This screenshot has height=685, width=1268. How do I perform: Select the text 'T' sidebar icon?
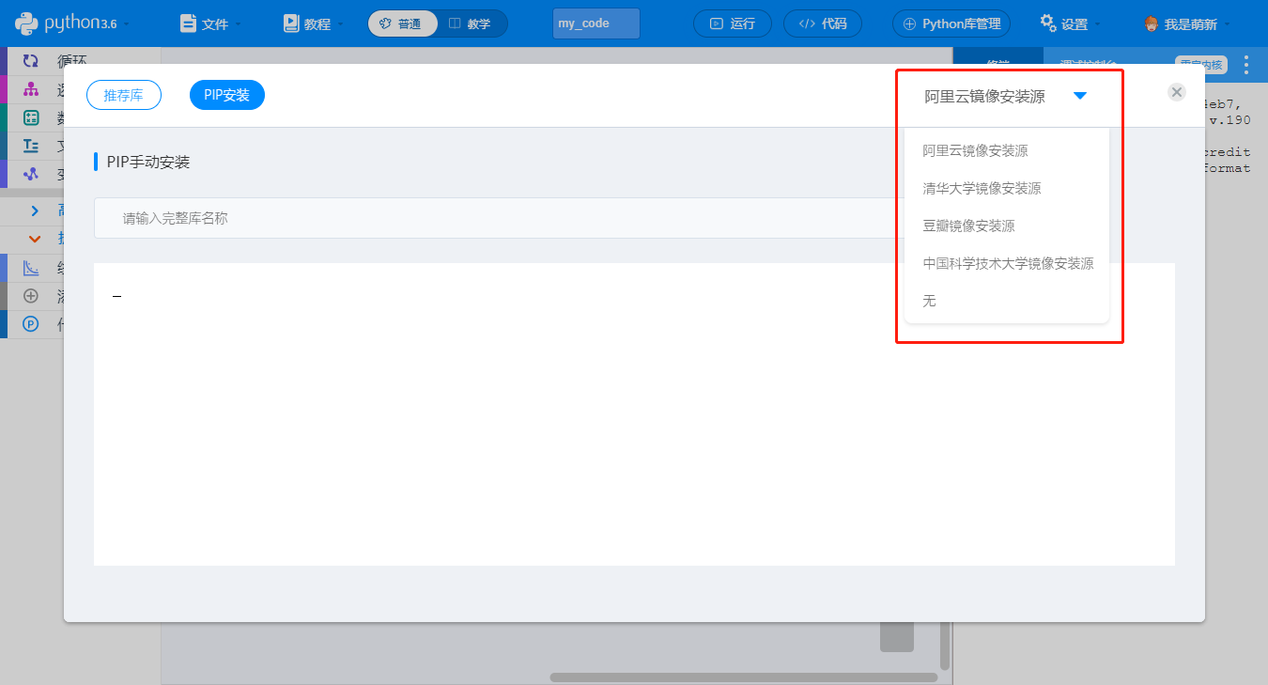click(x=31, y=146)
